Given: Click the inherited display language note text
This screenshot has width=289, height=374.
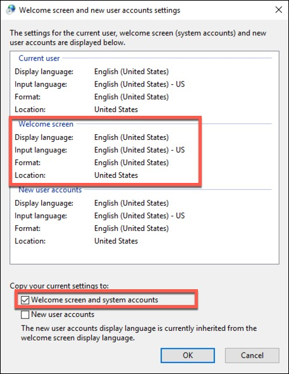Looking at the screenshot, I should click(x=138, y=333).
